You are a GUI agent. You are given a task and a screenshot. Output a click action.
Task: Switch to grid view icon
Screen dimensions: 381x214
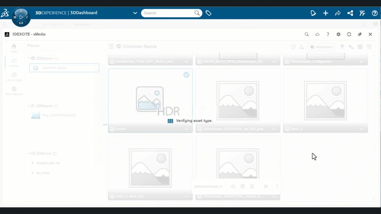click(360, 47)
